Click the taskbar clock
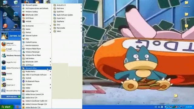Viewport: 194px width, 109px height. (x=189, y=107)
